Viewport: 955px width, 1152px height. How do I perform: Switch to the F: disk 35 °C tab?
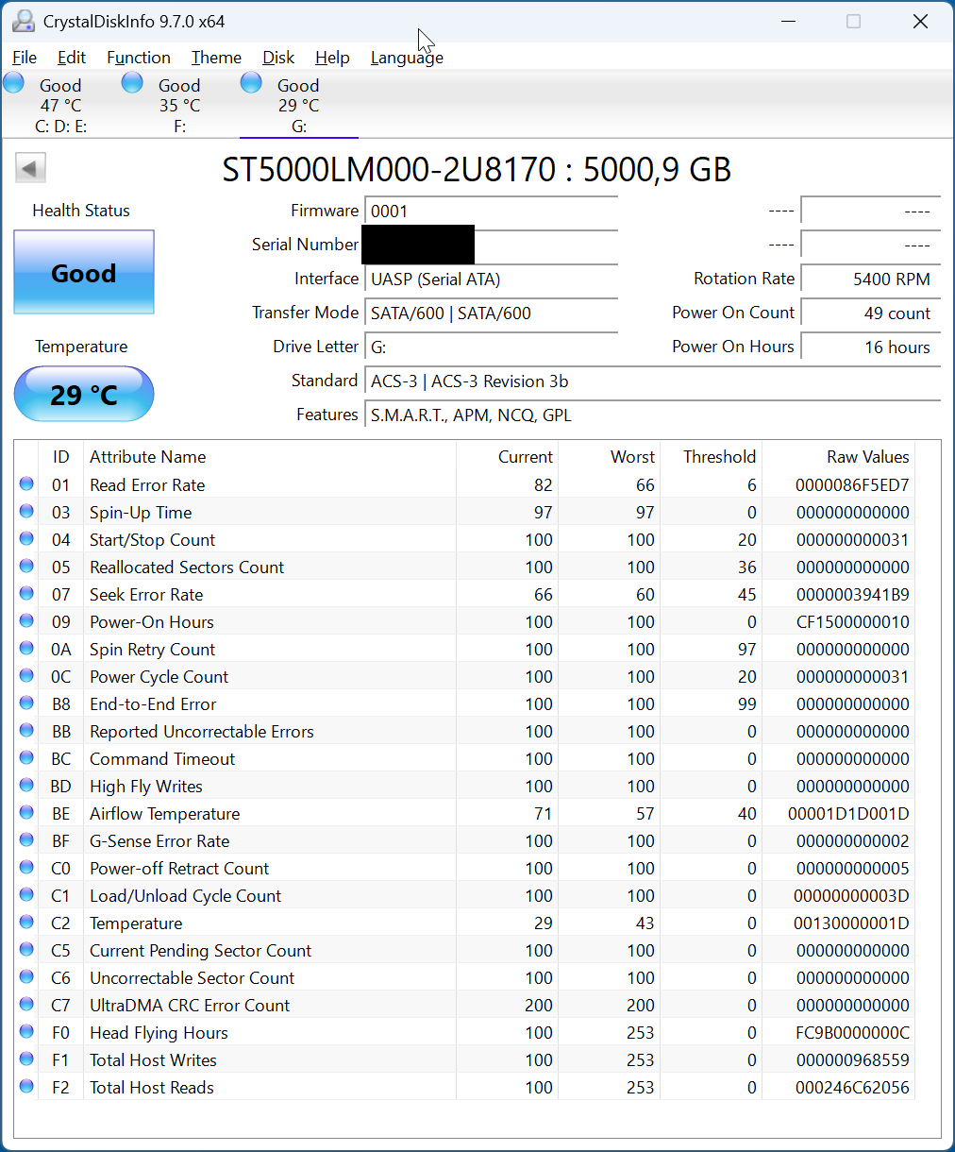click(180, 105)
